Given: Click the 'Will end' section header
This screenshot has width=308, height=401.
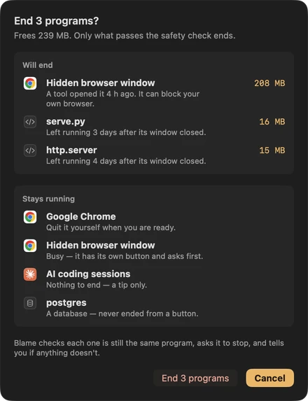Looking at the screenshot, I should [x=38, y=65].
